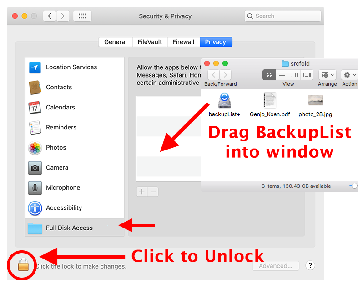
Task: Open the Action gear dropdown menu
Action: [349, 75]
